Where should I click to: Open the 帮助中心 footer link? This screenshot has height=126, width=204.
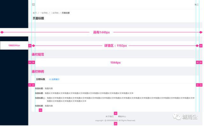coord(122,116)
